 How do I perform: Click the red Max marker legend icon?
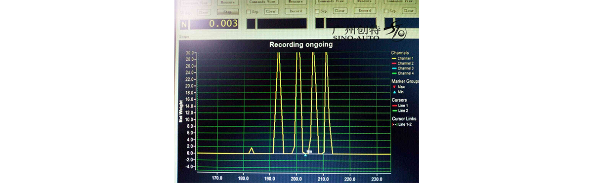pos(394,87)
